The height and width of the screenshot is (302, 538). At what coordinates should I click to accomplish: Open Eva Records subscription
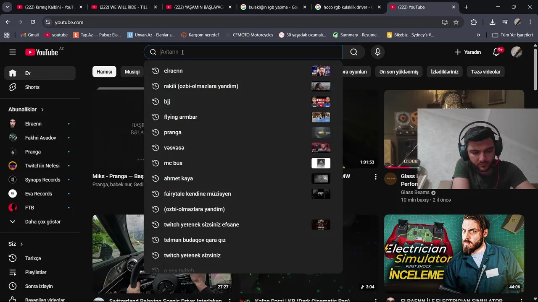(40, 194)
